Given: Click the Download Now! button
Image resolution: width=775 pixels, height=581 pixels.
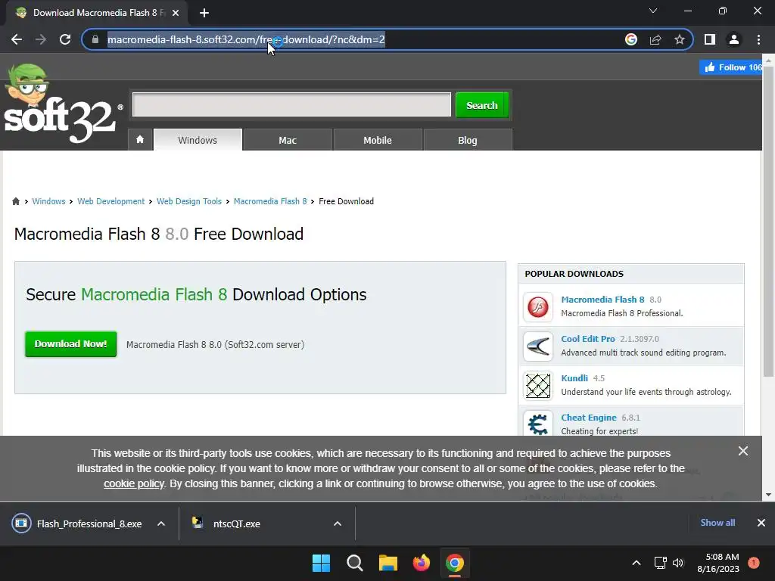Looking at the screenshot, I should [x=70, y=344].
